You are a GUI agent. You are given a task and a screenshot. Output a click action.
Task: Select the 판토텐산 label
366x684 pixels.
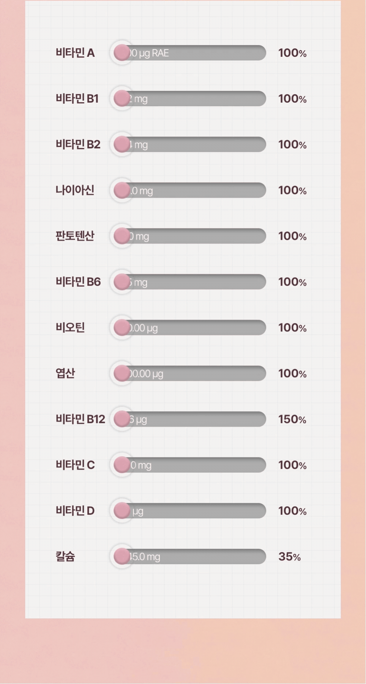[x=75, y=236]
